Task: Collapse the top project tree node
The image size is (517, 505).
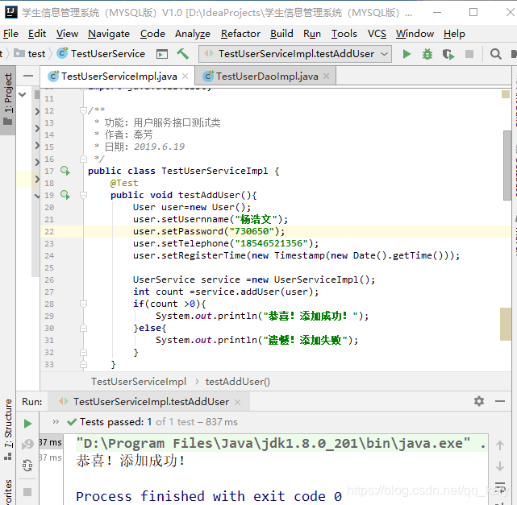Action: click(x=22, y=95)
